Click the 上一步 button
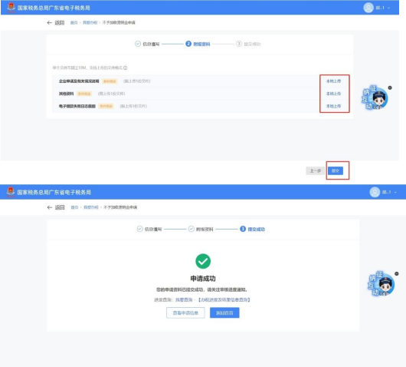 click(315, 170)
